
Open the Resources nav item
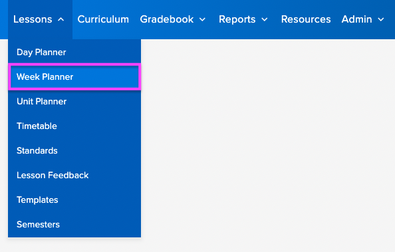(x=306, y=19)
